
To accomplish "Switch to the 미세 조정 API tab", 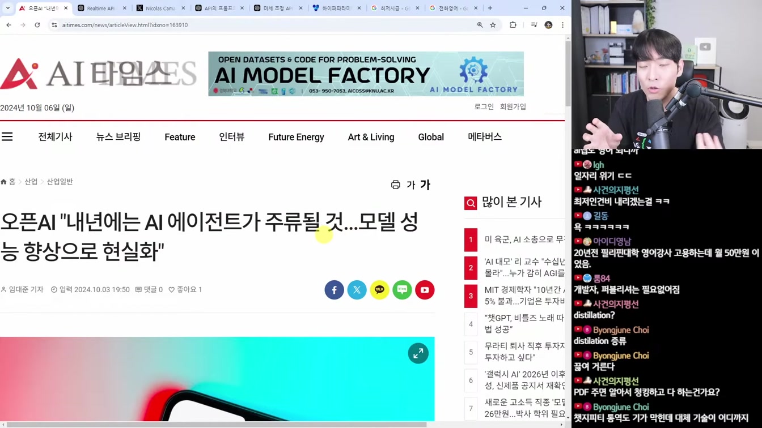I will tap(278, 8).
